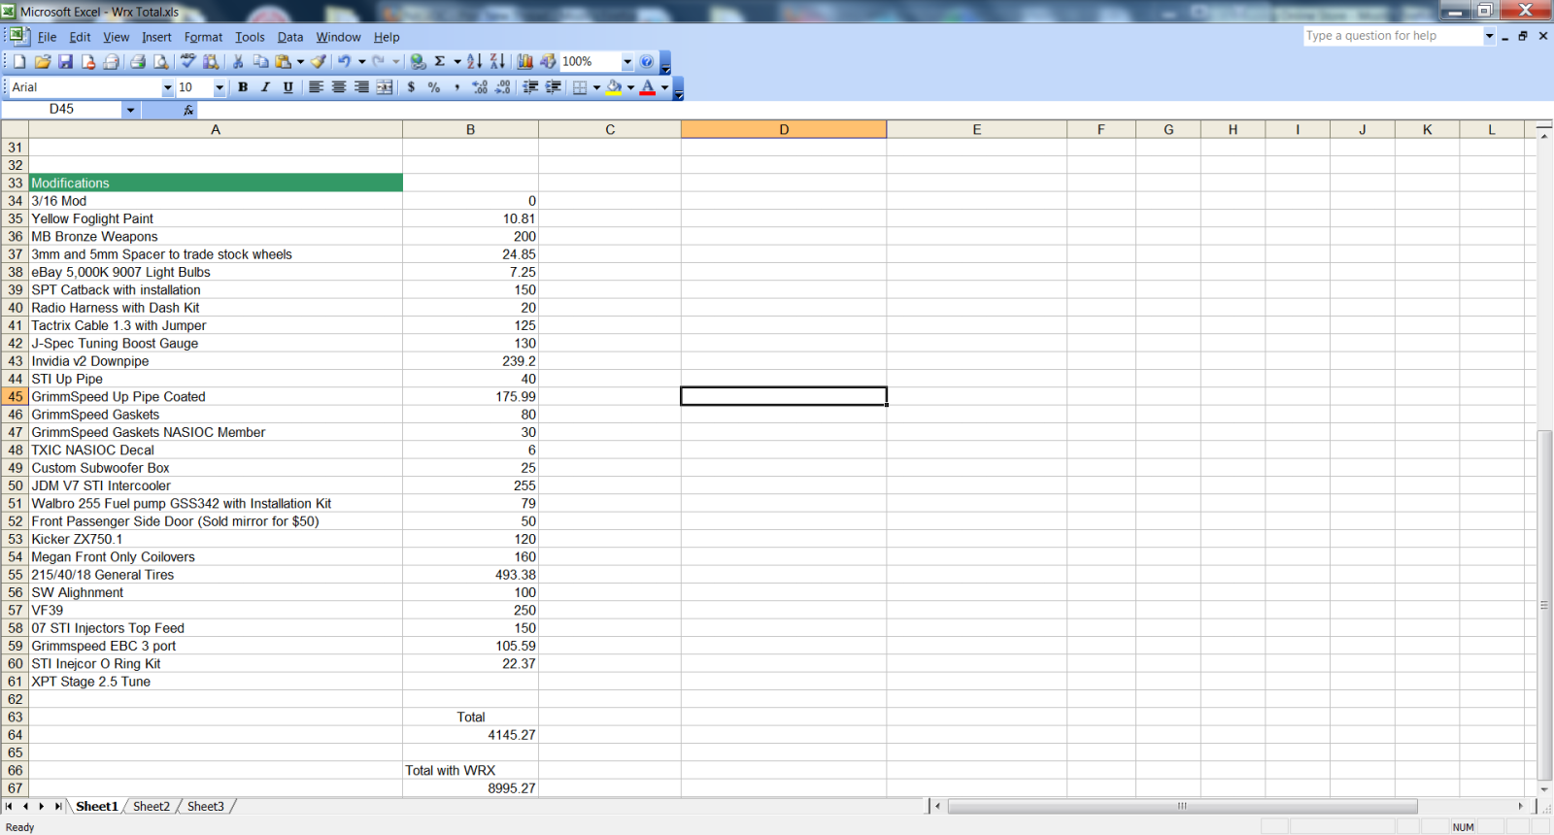
Task: Select column B header
Action: pos(470,129)
